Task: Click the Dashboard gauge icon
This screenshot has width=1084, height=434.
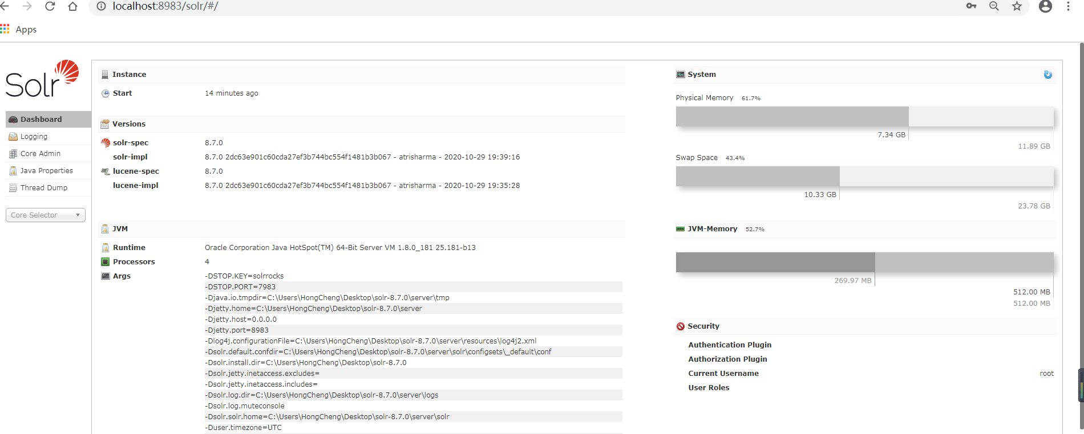Action: [13, 120]
